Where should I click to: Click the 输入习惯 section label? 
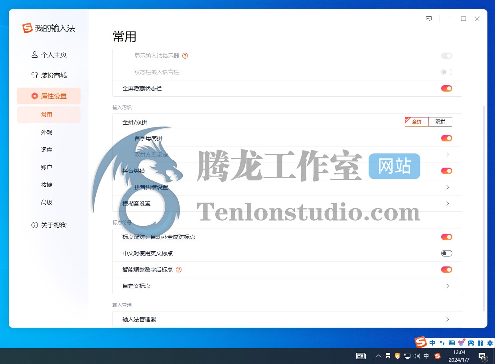pos(122,107)
